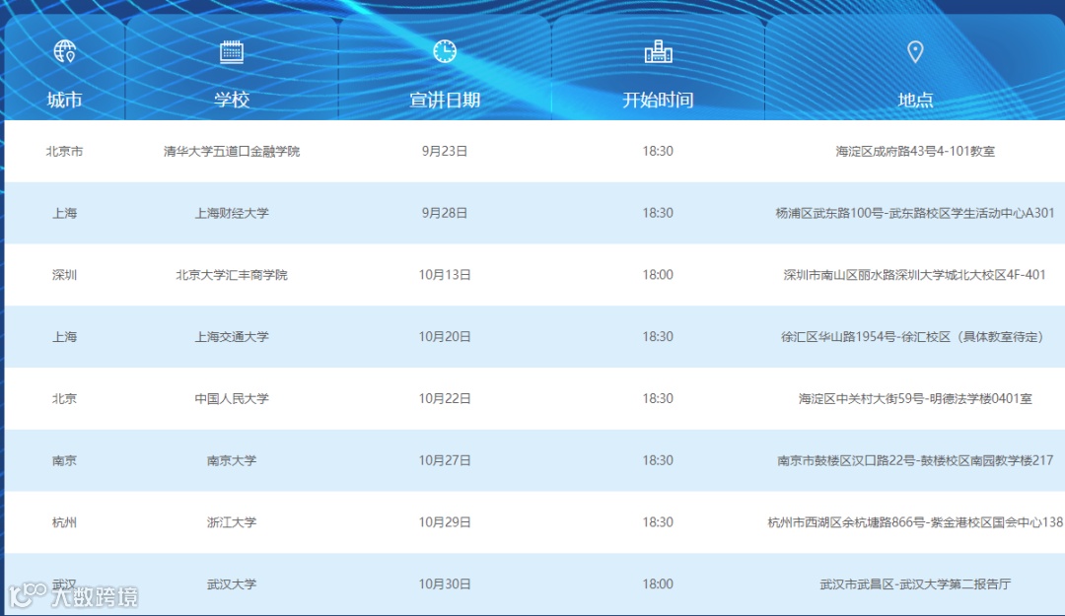Click 深圳市南山区丽水路 location cell
Viewport: 1065px width, 616px height.
click(x=915, y=275)
